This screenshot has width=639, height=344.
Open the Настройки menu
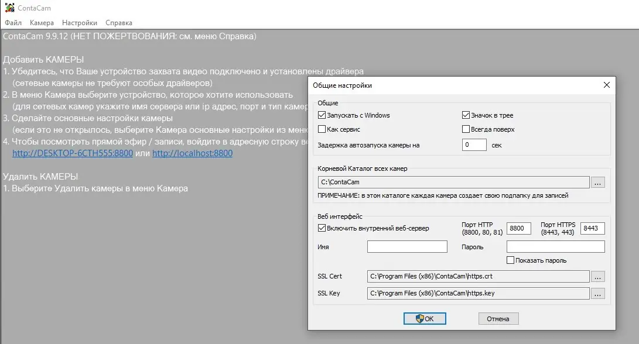[x=79, y=22]
